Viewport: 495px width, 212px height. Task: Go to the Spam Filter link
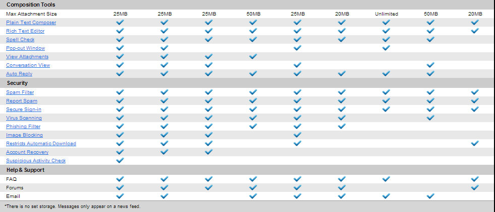point(20,92)
